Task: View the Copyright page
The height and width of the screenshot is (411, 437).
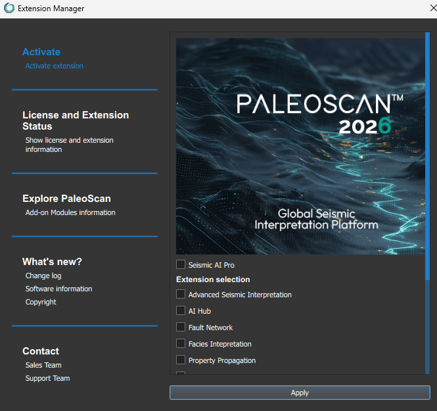Action: tap(41, 302)
